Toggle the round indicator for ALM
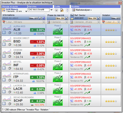Screen dimensions: 123x113 [10, 33]
